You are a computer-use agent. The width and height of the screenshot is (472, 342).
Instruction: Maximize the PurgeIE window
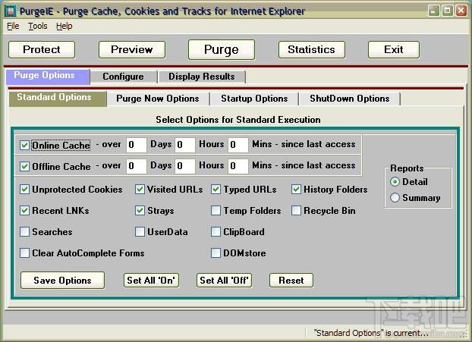[447, 11]
